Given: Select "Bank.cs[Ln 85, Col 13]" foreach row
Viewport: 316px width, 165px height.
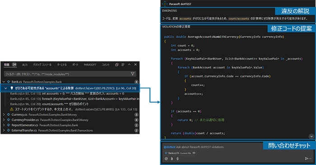Looking at the screenshot, I should pos(74,99).
